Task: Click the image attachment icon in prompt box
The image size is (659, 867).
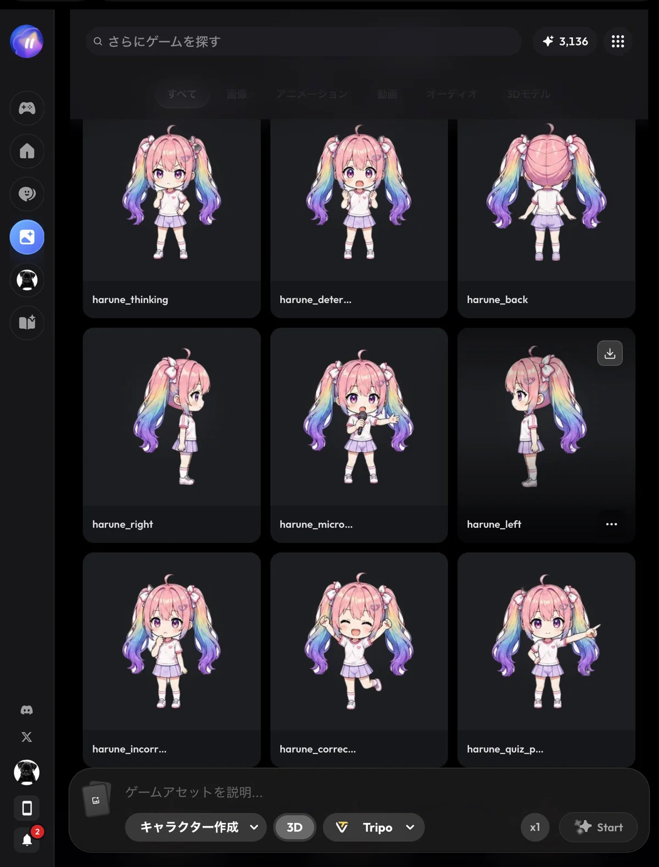Action: click(x=96, y=800)
